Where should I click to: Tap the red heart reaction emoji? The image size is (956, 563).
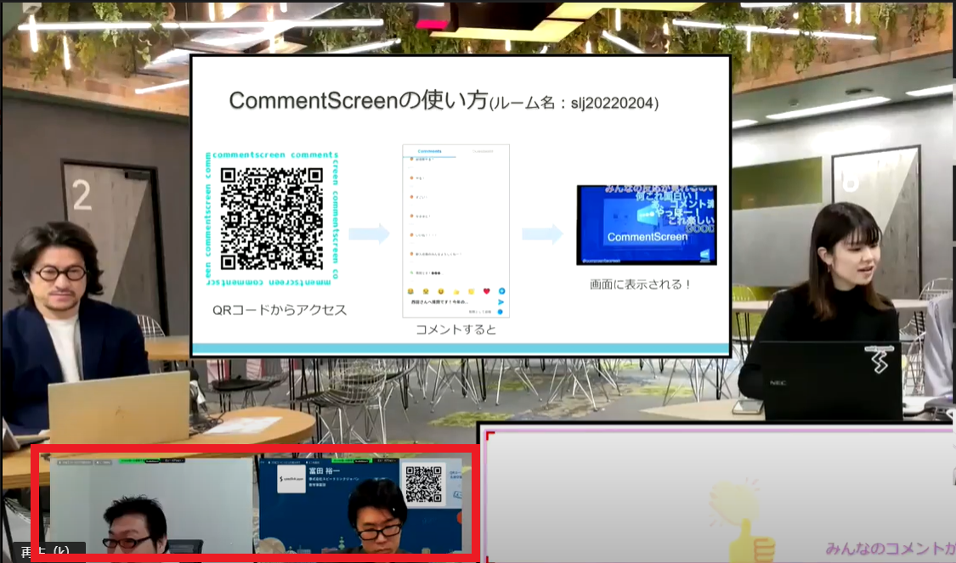coord(487,291)
